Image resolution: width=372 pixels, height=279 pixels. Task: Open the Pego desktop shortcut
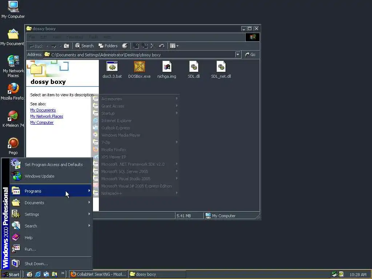[x=13, y=146]
